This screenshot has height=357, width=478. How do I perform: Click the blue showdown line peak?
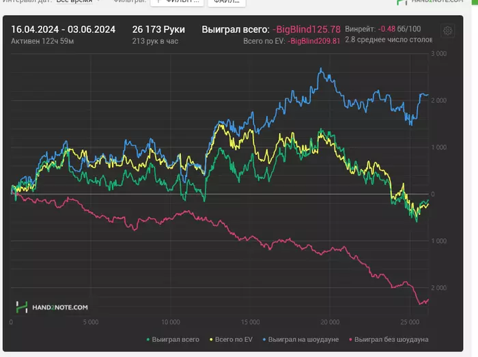click(x=321, y=69)
